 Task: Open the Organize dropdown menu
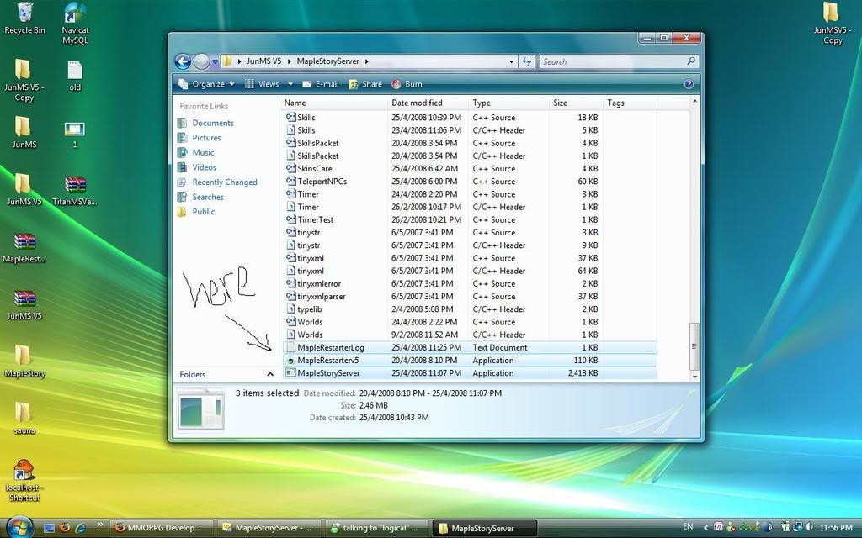[x=207, y=84]
